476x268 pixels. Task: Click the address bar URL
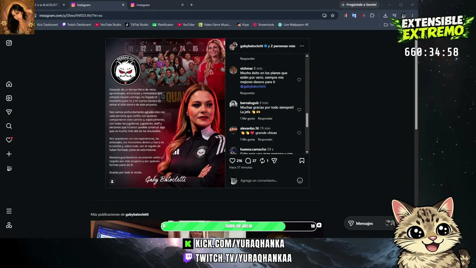click(x=71, y=16)
